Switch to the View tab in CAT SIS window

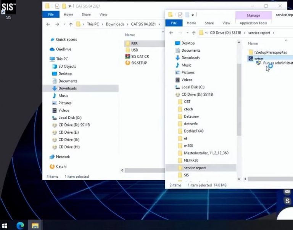pos(103,14)
